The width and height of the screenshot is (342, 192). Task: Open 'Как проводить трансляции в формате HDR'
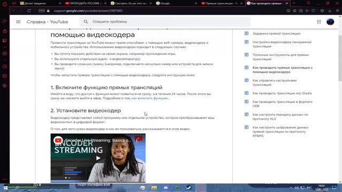282,104
